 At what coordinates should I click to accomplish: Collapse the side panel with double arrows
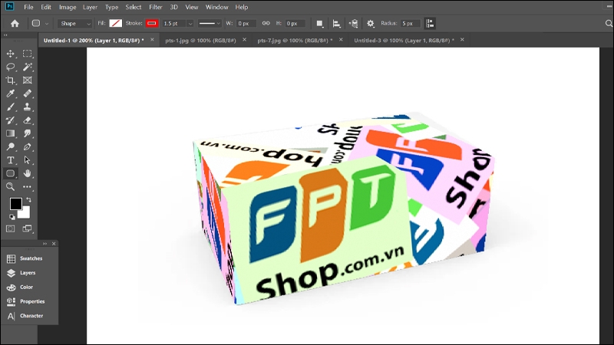click(x=45, y=244)
